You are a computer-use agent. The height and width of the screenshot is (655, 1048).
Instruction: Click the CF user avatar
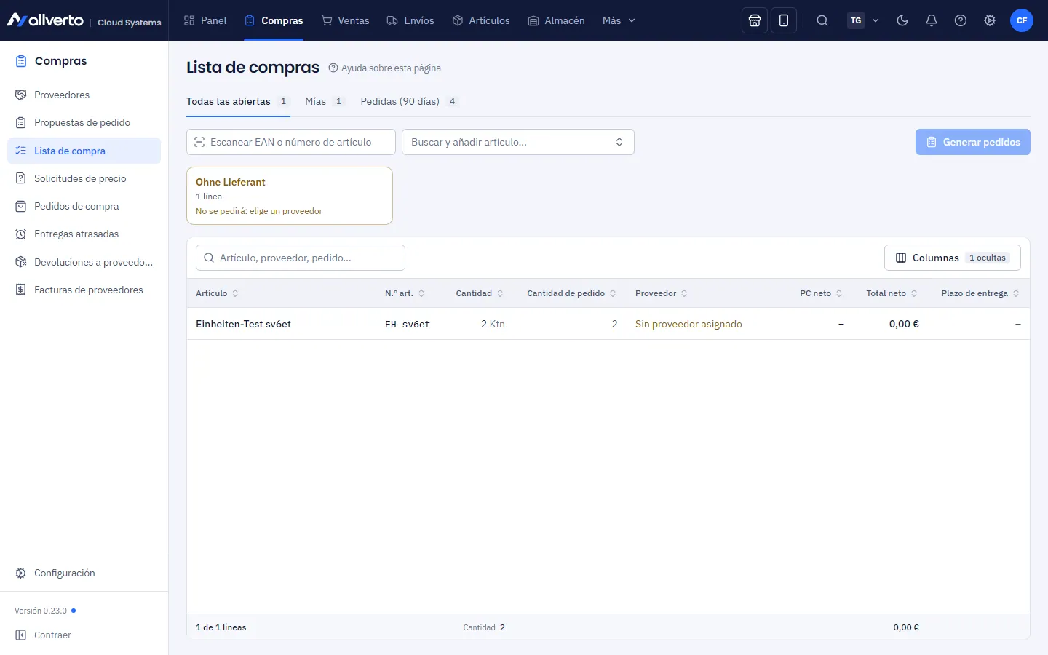click(1022, 20)
